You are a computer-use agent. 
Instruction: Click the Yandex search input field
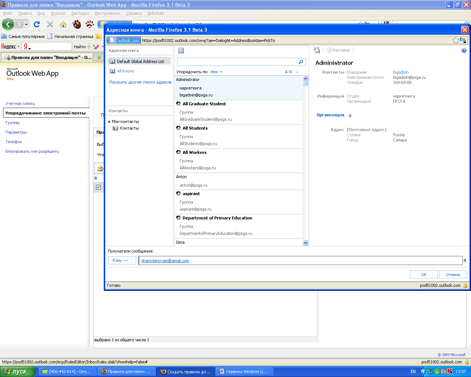tap(50, 46)
